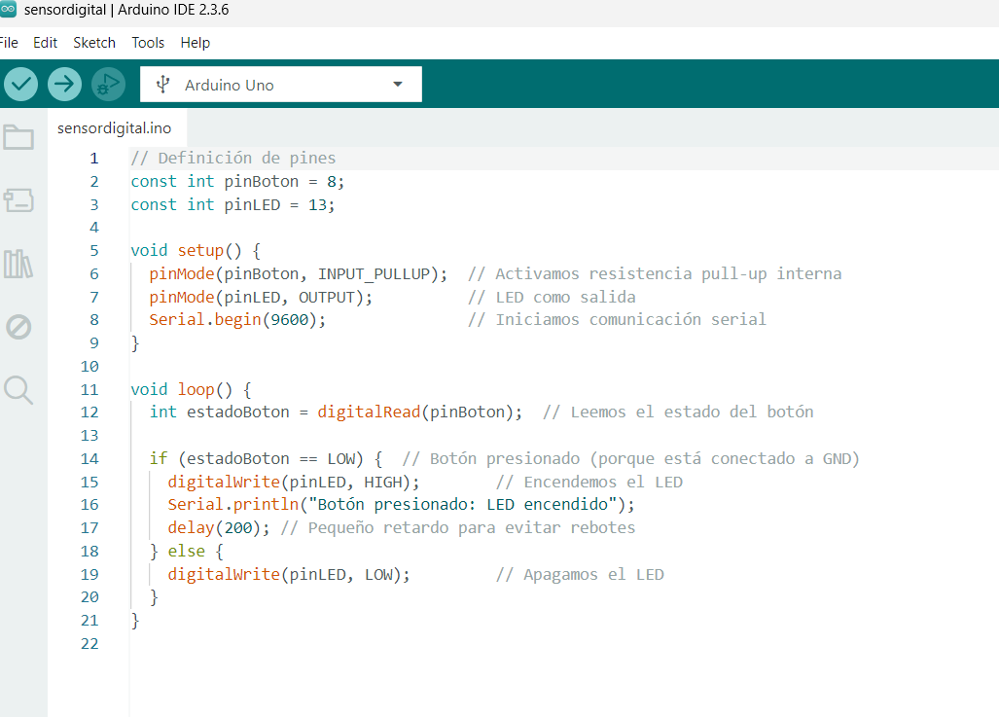Start debugging with the toolbar debug icon
This screenshot has width=999, height=717.
click(108, 85)
